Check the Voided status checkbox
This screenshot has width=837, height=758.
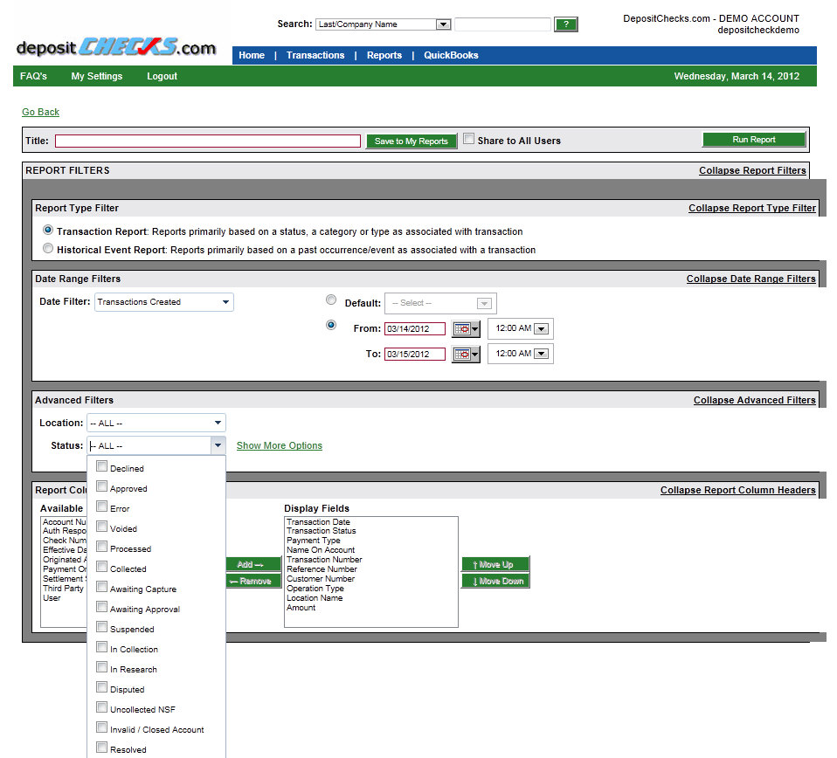pos(101,527)
